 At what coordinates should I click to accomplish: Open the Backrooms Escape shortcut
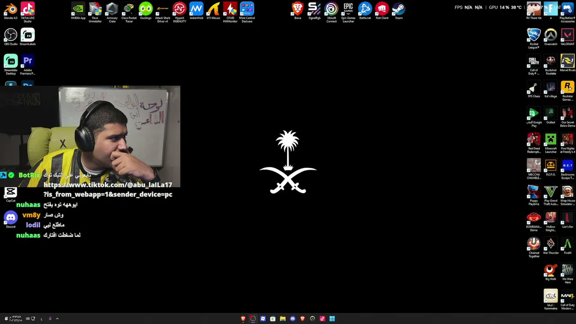click(x=567, y=169)
